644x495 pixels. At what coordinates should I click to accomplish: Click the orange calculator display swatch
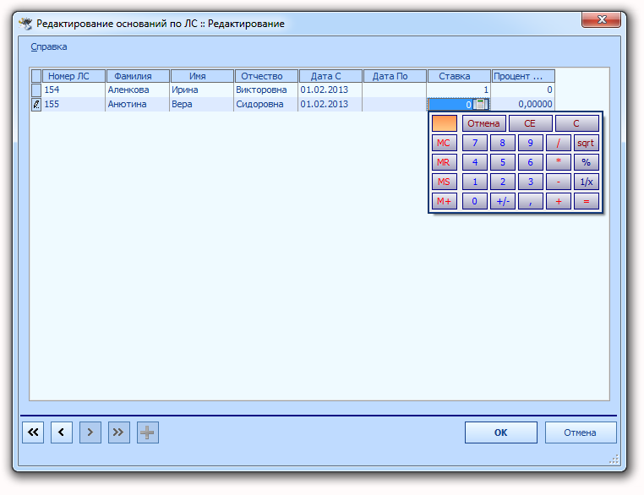pos(444,123)
